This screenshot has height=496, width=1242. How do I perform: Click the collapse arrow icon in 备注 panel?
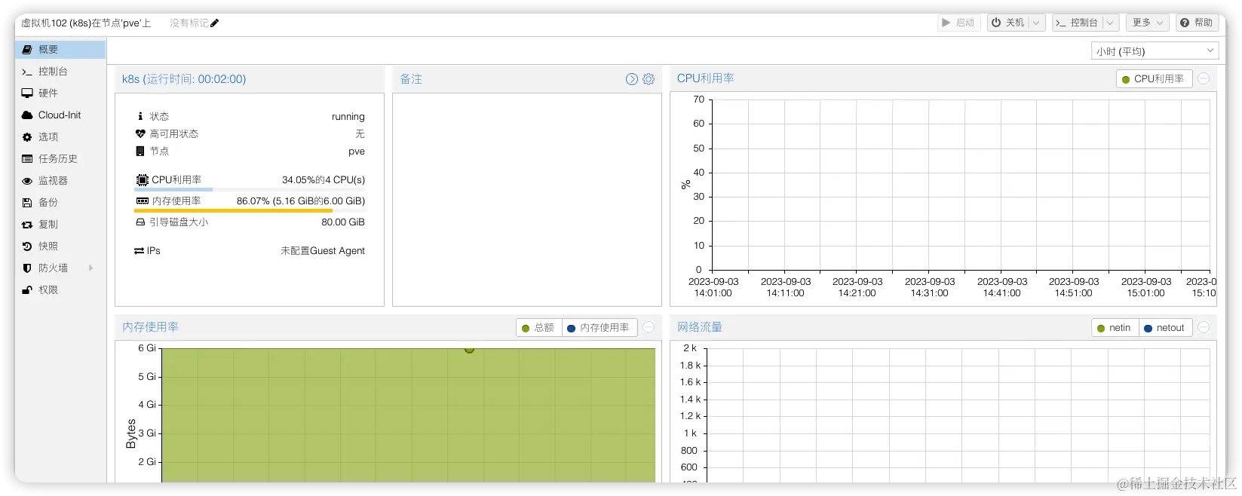(x=632, y=79)
